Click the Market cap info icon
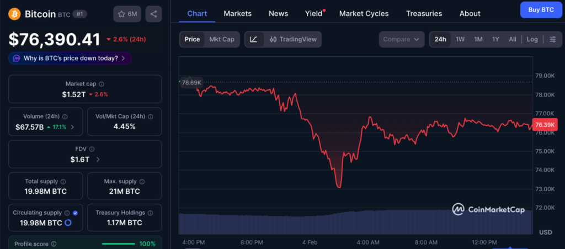The image size is (565, 249). coord(101,84)
